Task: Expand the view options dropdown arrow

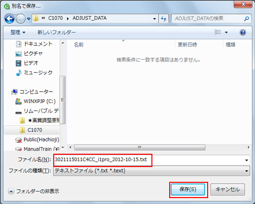Action: (226, 33)
